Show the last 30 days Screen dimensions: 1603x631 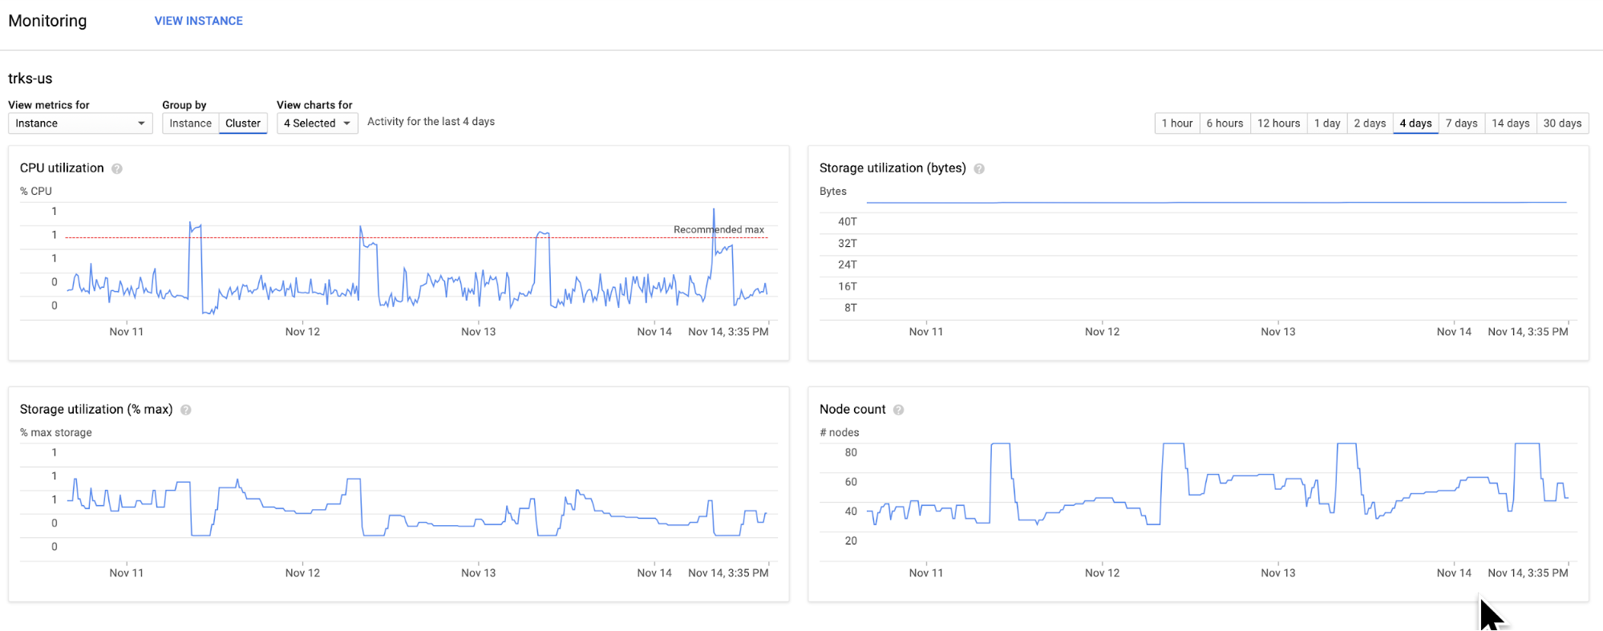(1562, 123)
